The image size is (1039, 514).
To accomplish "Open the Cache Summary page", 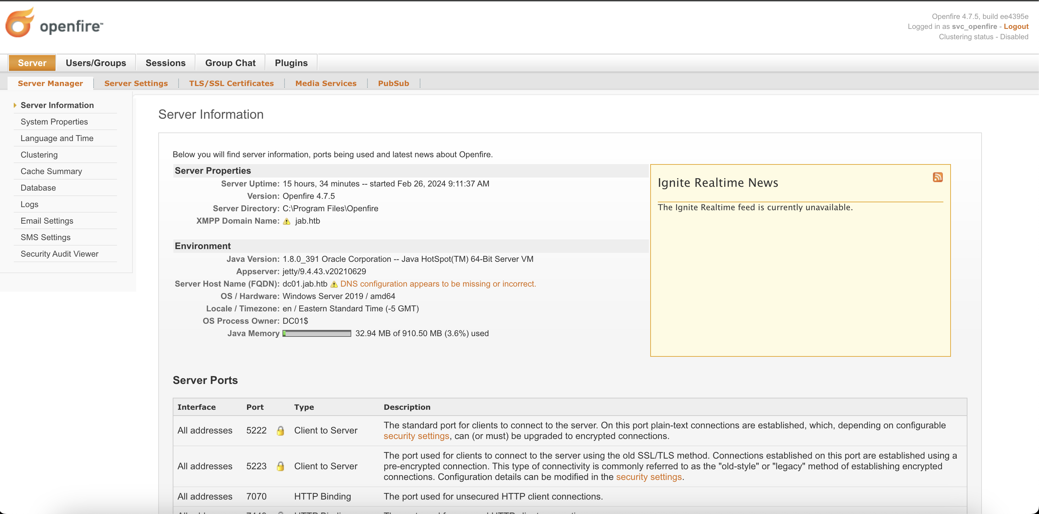I will click(x=51, y=171).
